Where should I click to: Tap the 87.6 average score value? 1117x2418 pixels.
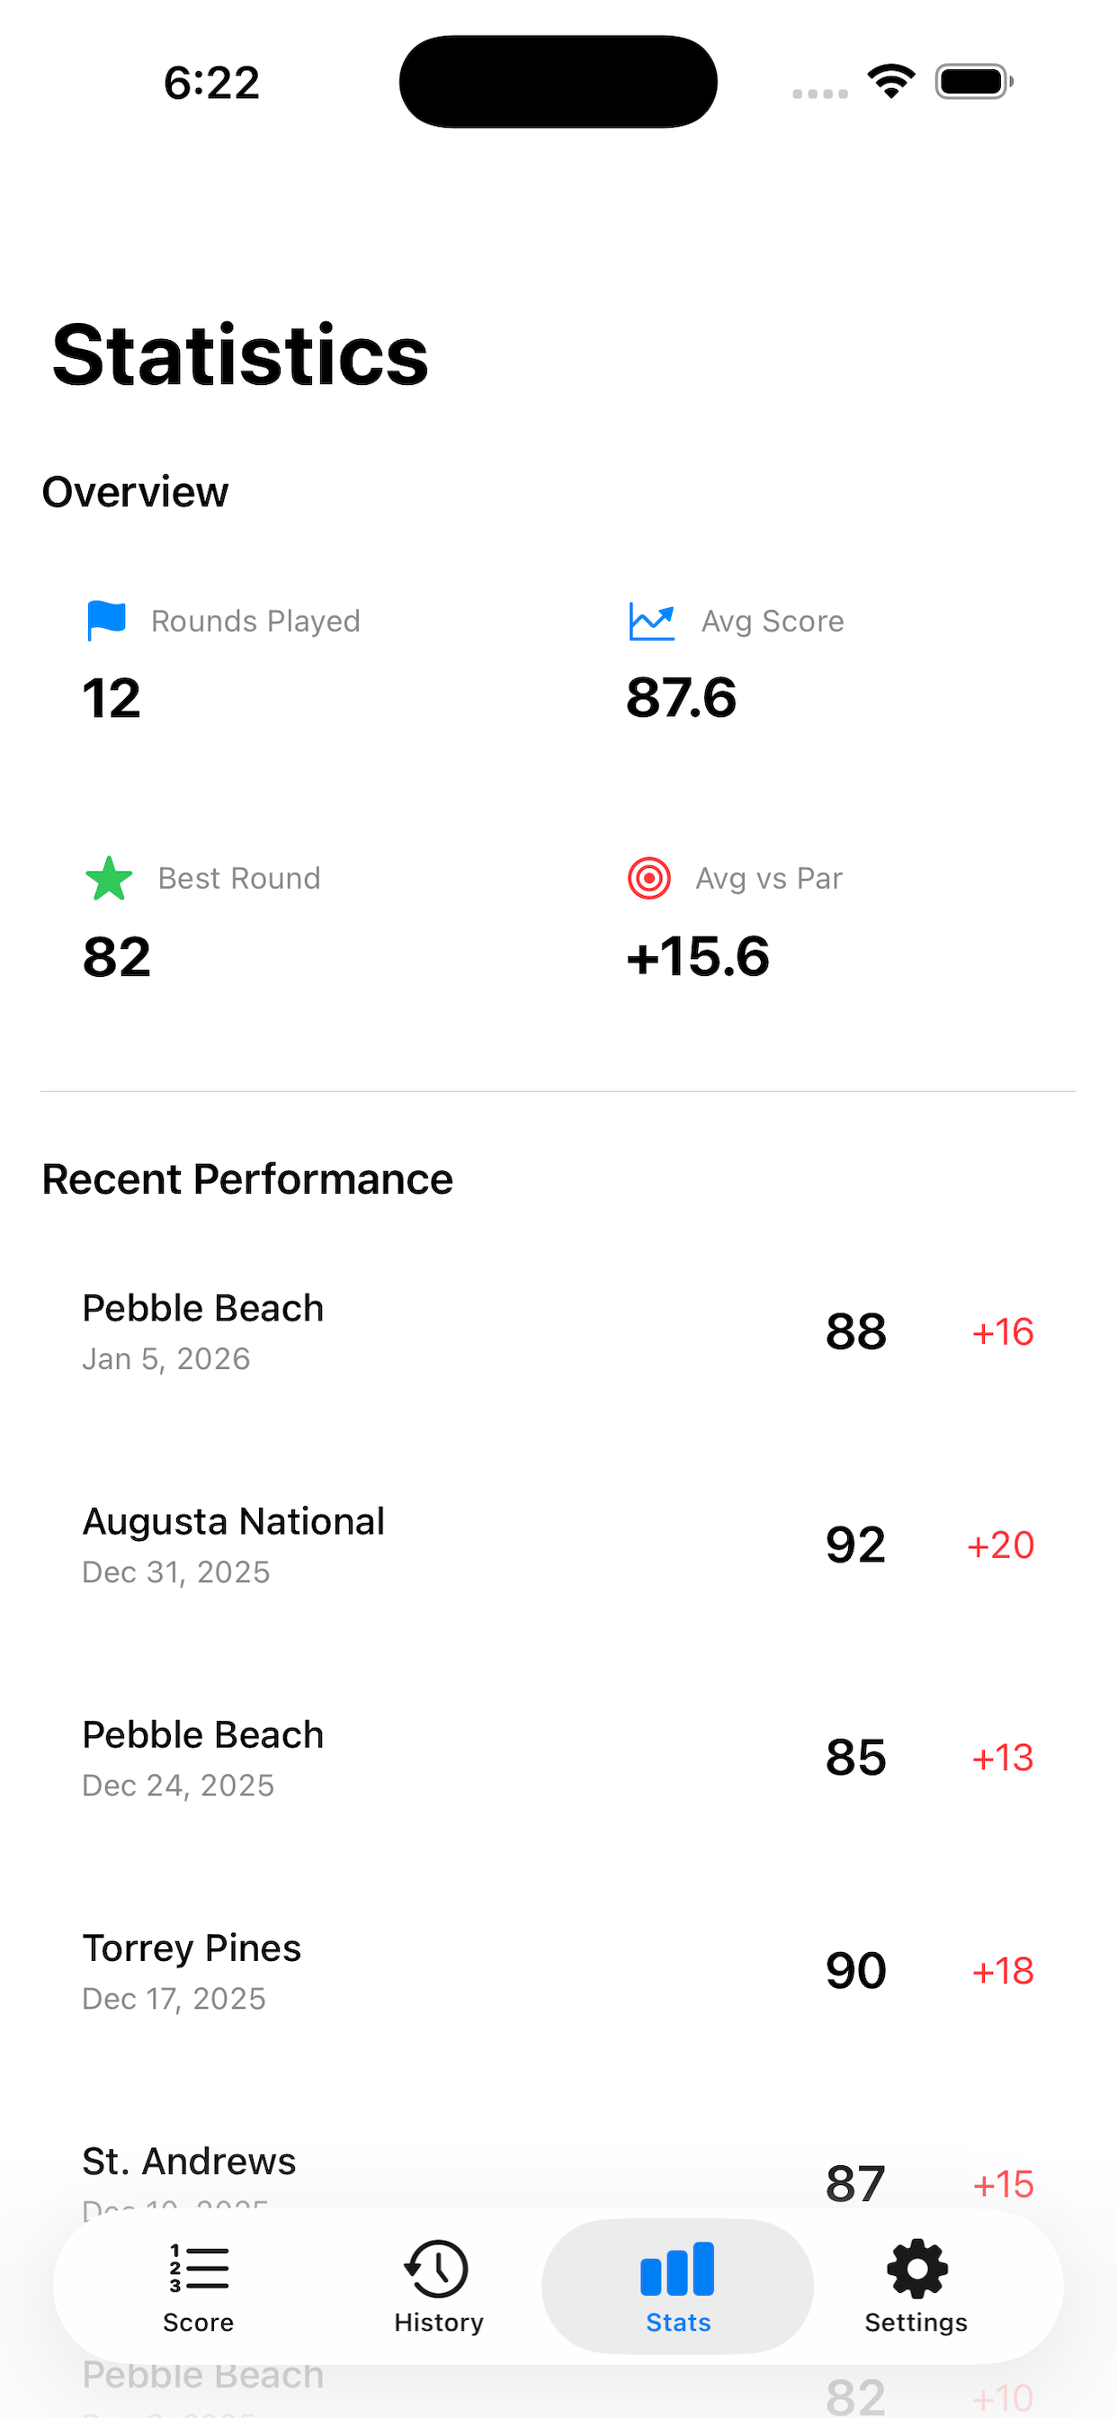pyautogui.click(x=682, y=698)
